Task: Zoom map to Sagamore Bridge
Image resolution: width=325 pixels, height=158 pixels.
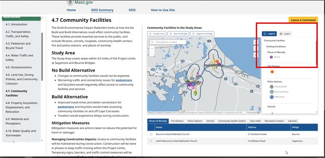Action: tap(202, 34)
